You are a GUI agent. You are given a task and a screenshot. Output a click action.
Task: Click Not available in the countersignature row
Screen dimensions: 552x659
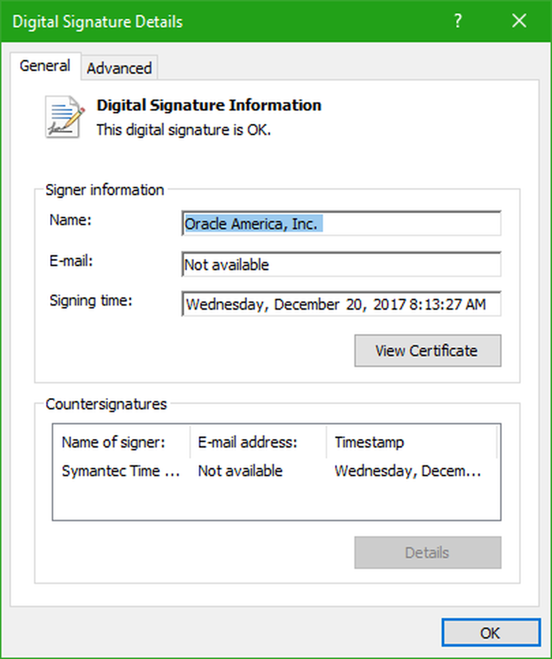[x=240, y=471]
